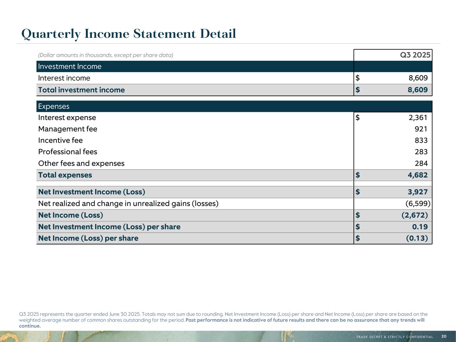
Task: Select the Interest expense value 2,361
Action: (418, 118)
